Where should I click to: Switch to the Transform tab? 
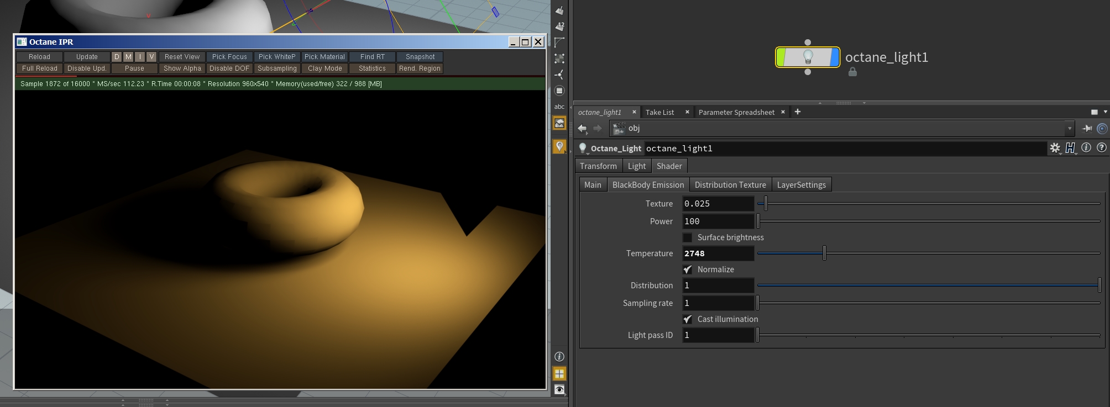coord(598,166)
